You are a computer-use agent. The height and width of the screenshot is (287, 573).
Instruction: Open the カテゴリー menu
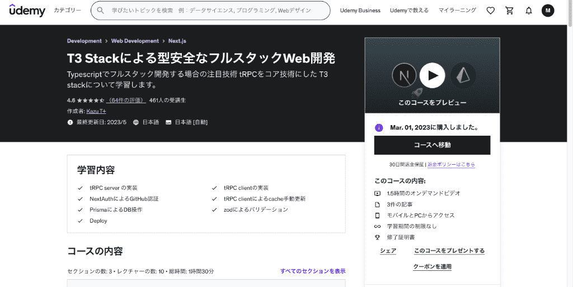(68, 10)
